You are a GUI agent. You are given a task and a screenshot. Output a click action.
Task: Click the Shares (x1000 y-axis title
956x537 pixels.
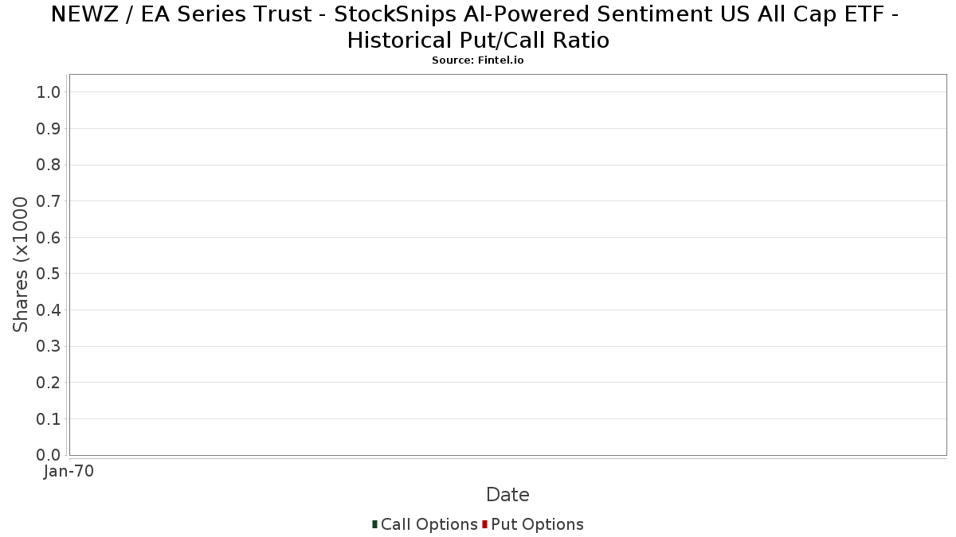pyautogui.click(x=21, y=265)
